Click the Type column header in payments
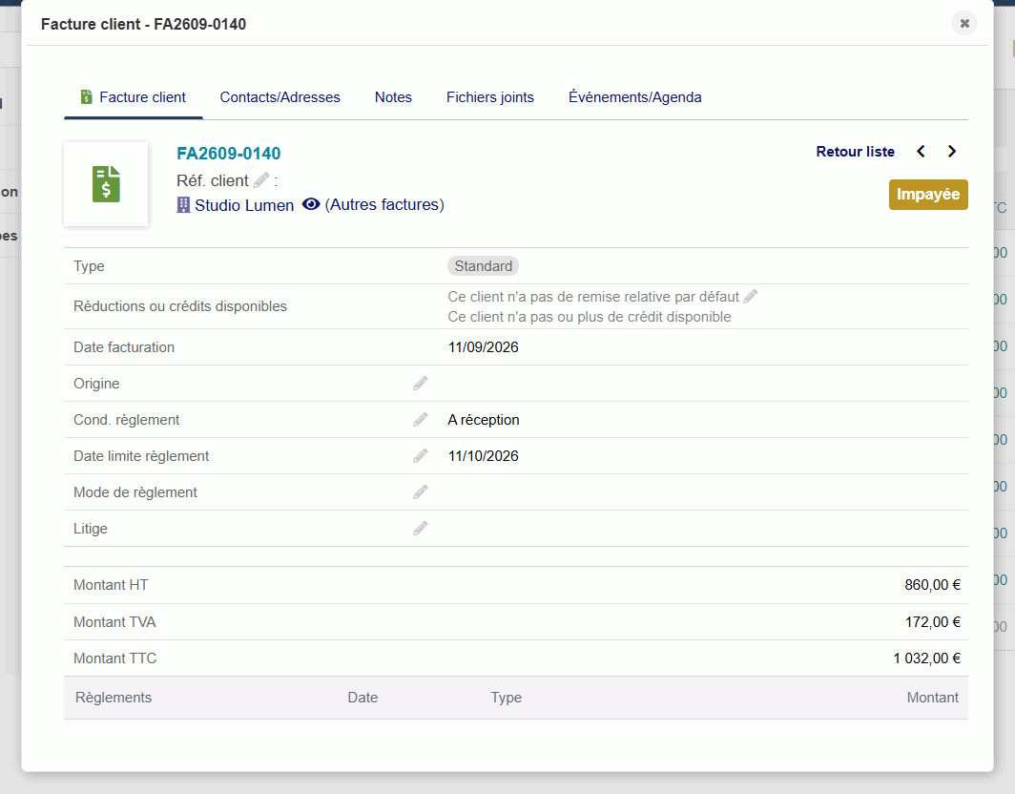Image resolution: width=1015 pixels, height=794 pixels. coord(507,698)
